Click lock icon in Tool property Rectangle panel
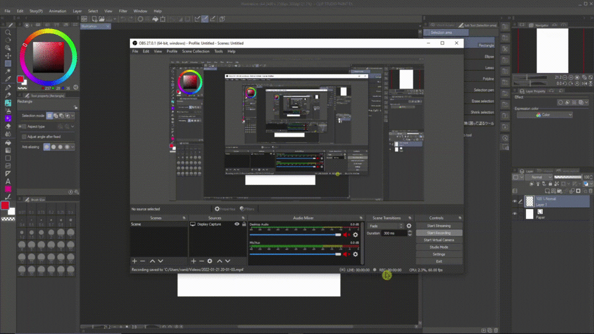Viewport: 594px width, 334px height. click(x=75, y=107)
